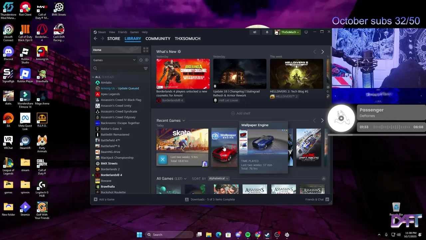Open the Steam announcements megaphone icon

[x=255, y=32]
